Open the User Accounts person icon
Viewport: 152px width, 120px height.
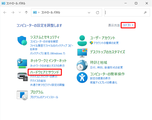(x=82, y=41)
